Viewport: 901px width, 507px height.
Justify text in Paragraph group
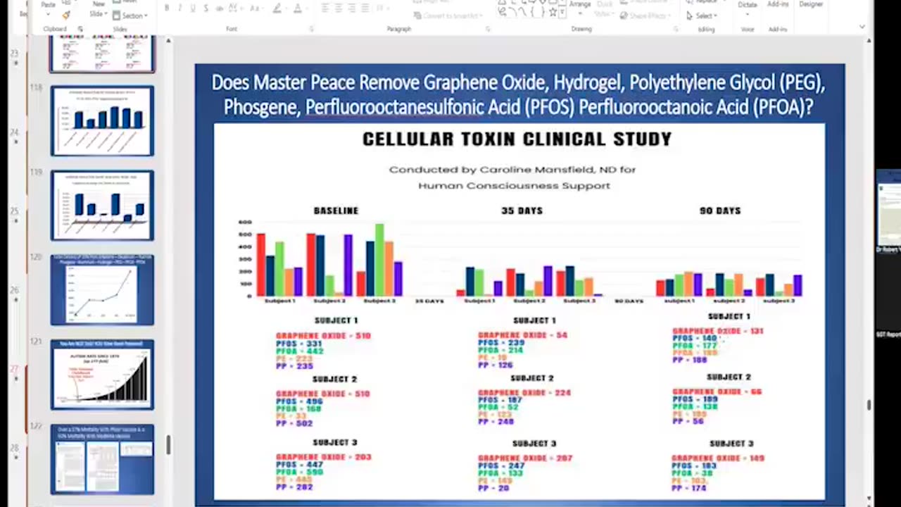tap(364, 8)
